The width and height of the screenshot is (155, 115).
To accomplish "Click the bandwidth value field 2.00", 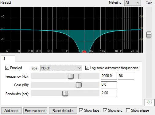I will [x=109, y=93].
